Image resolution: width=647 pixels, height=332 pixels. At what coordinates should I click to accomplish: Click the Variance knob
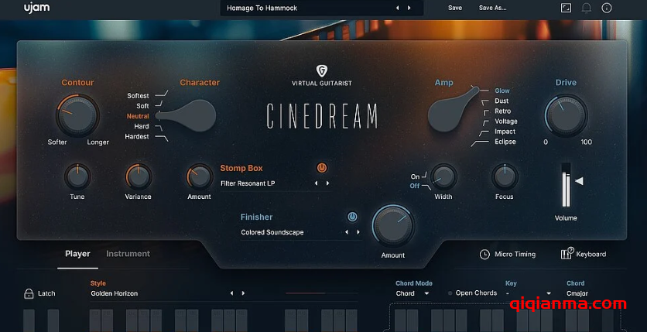(x=139, y=177)
